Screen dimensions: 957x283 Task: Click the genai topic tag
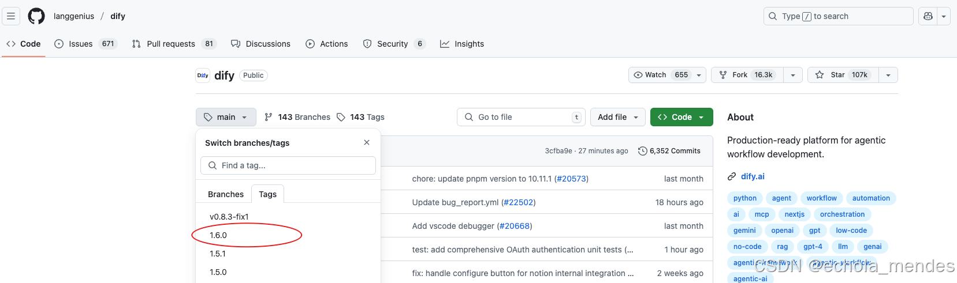click(873, 247)
